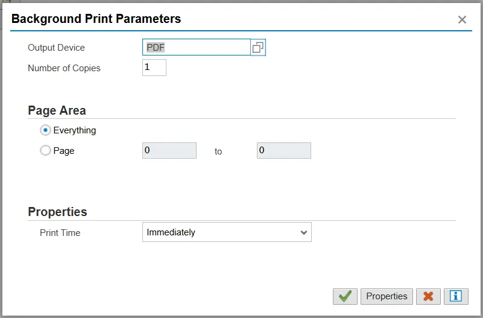
Task: Click the Print Time label
Action: click(60, 233)
